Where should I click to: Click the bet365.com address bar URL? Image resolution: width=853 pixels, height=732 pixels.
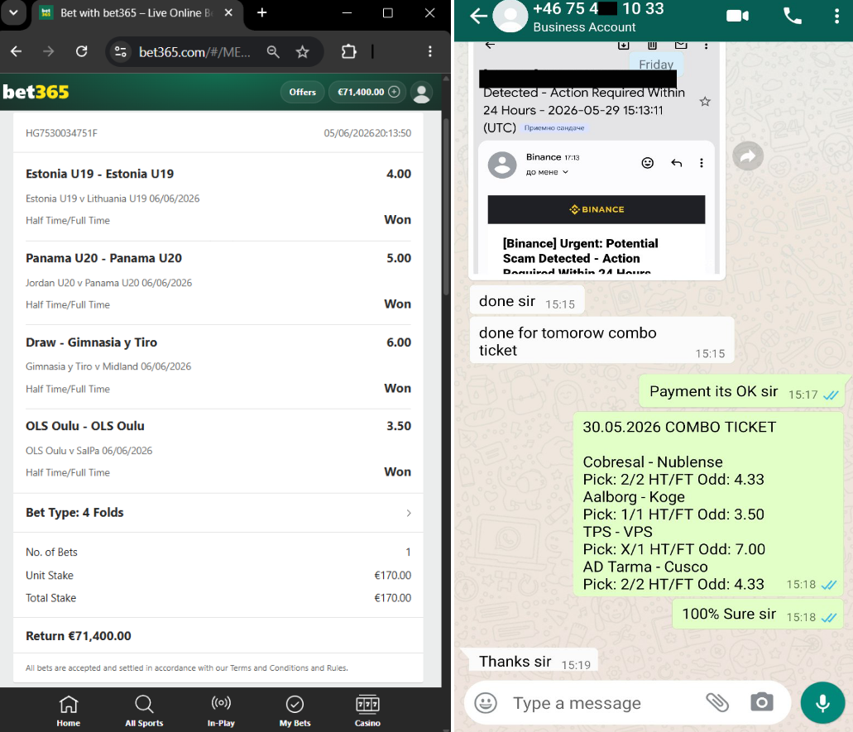pyautogui.click(x=194, y=52)
